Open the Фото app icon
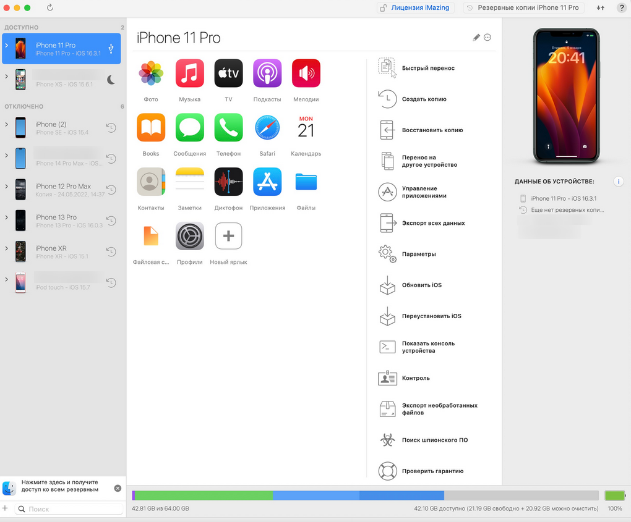 tap(151, 73)
